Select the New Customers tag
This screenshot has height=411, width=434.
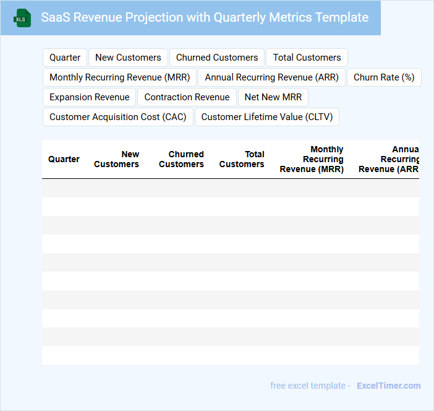128,58
